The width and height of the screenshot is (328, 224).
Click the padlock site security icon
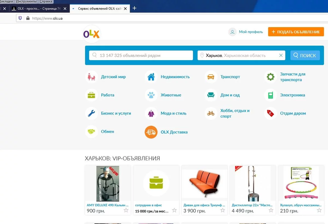pos(28,18)
